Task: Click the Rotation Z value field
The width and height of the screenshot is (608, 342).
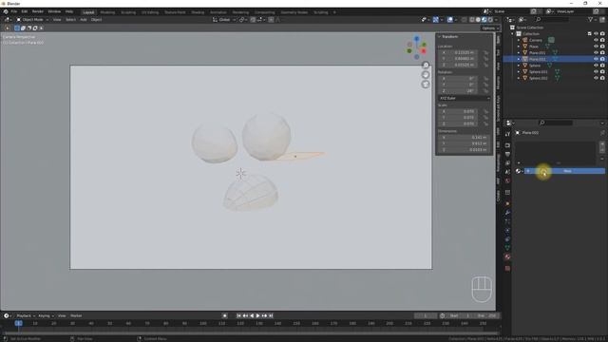Action: (x=458, y=91)
